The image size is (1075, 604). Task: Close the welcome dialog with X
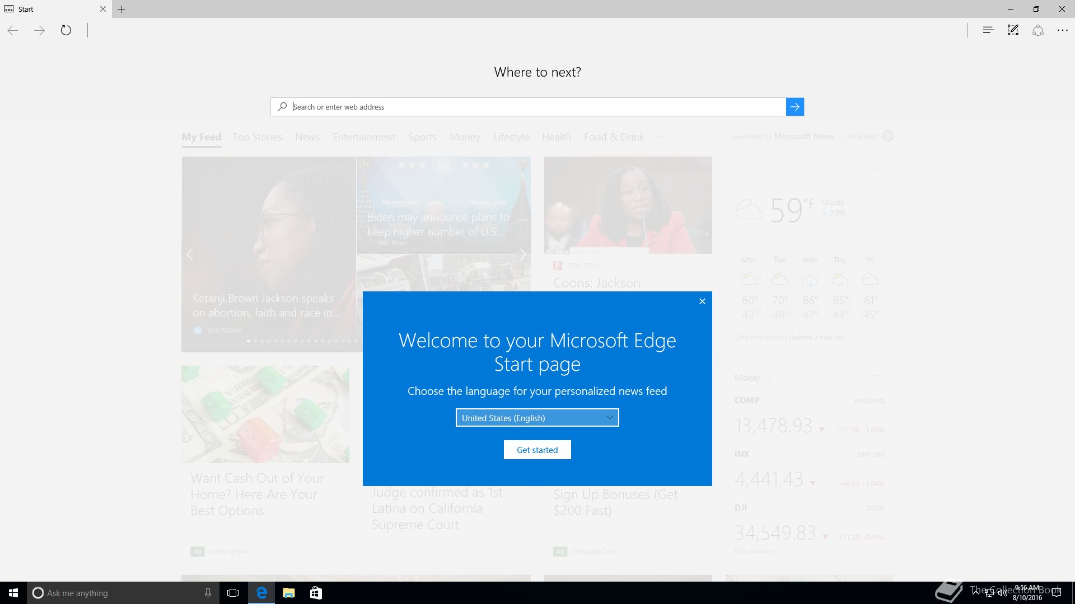click(702, 301)
